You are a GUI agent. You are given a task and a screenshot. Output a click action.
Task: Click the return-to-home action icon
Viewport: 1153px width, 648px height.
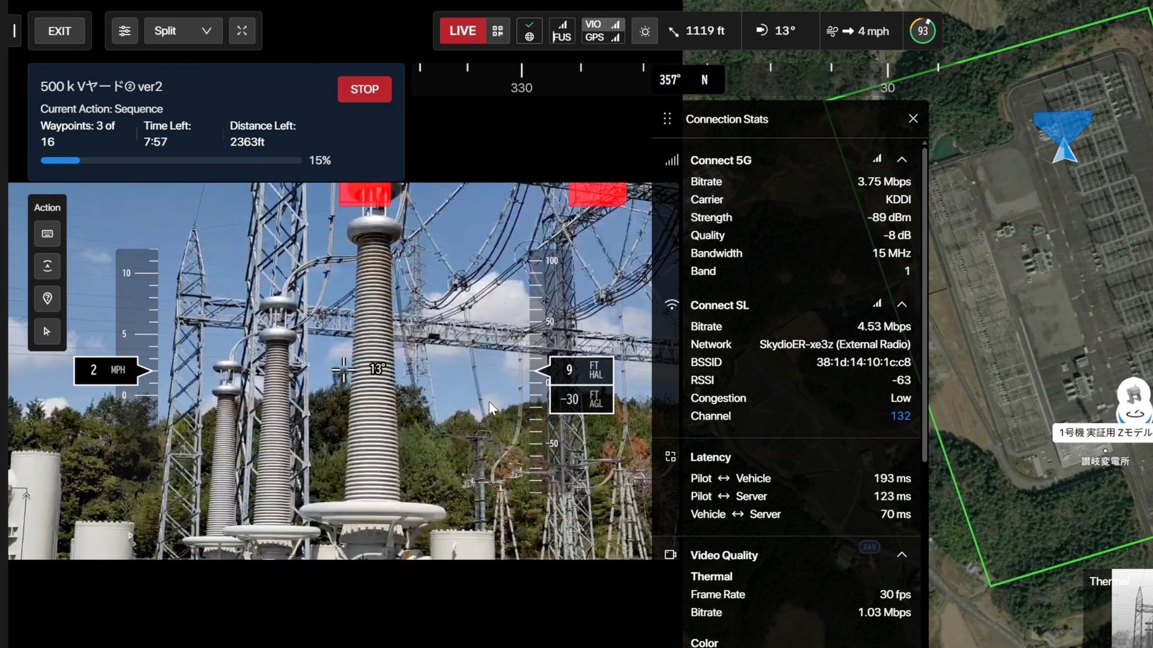[x=47, y=266]
